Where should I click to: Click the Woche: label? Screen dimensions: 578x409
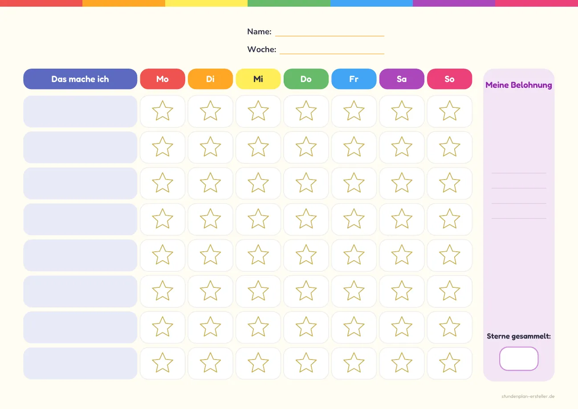[x=262, y=49]
